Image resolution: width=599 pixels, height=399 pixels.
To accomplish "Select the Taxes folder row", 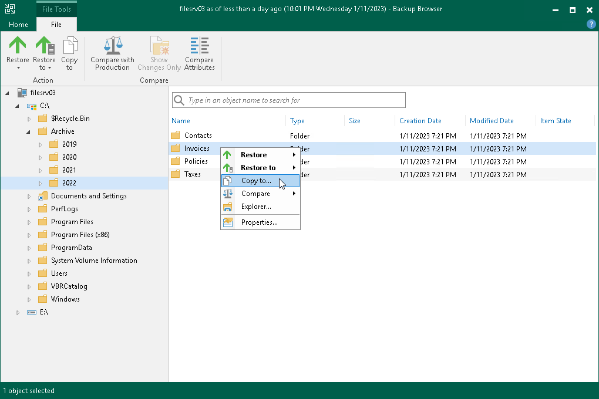I will point(192,174).
